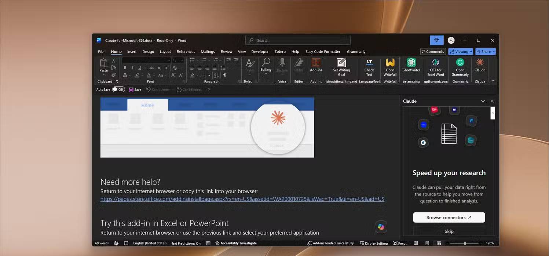The width and height of the screenshot is (549, 256).
Task: Open the font name combo box
Action: pos(146,60)
